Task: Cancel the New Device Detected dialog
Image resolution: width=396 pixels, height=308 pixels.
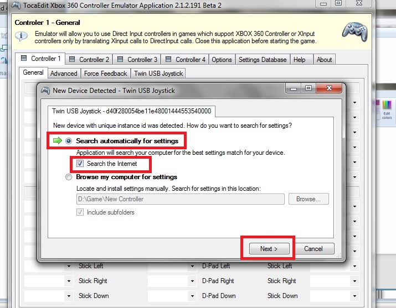Action: click(313, 248)
